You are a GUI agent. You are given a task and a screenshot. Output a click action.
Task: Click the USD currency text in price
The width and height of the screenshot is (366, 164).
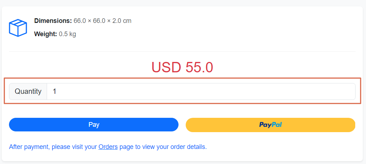(x=166, y=67)
